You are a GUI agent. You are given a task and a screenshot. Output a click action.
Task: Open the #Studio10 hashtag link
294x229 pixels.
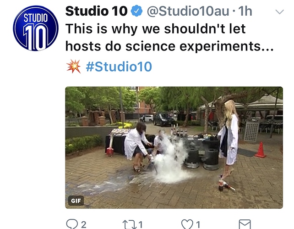[x=119, y=67]
